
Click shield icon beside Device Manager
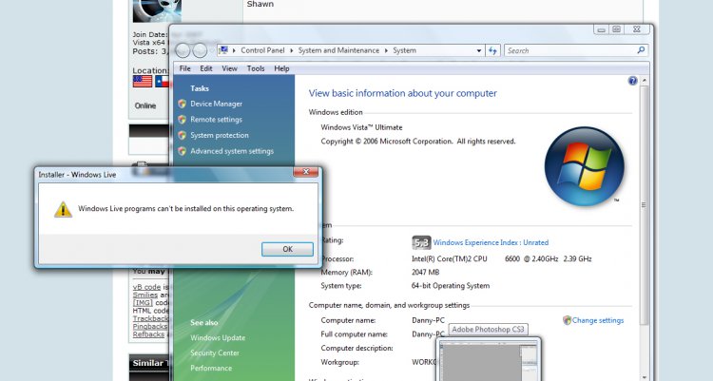pyautogui.click(x=182, y=104)
